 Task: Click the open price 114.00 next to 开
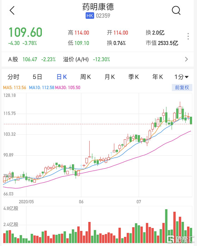pos(121,33)
